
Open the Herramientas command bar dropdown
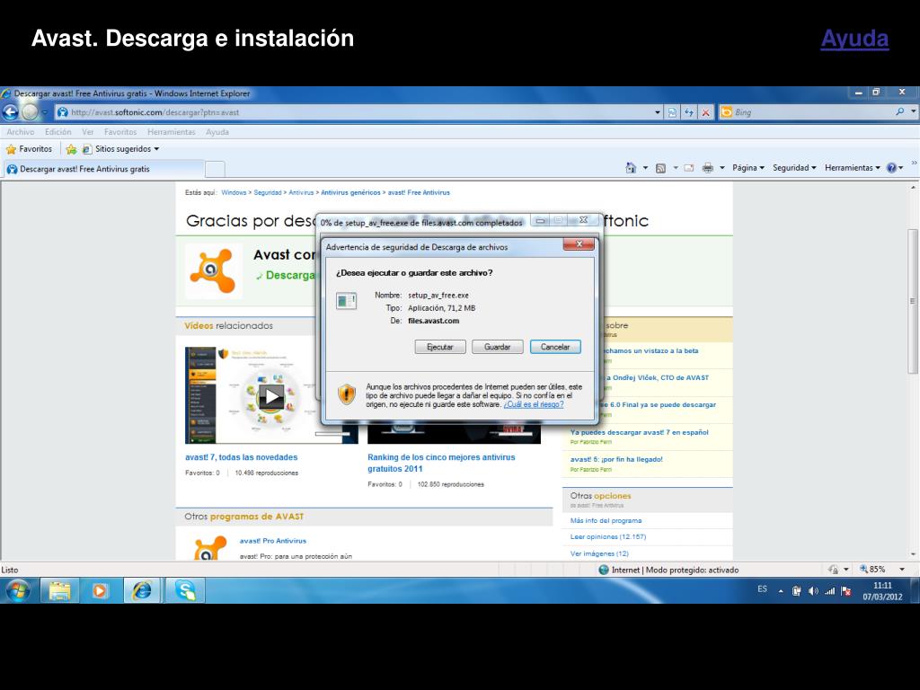[852, 168]
